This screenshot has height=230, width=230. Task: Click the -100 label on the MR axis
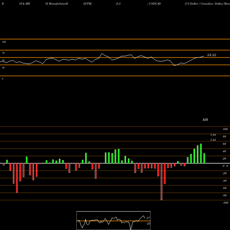click(225, 203)
